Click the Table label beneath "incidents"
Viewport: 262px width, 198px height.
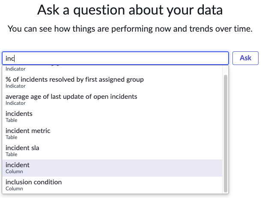[12, 120]
